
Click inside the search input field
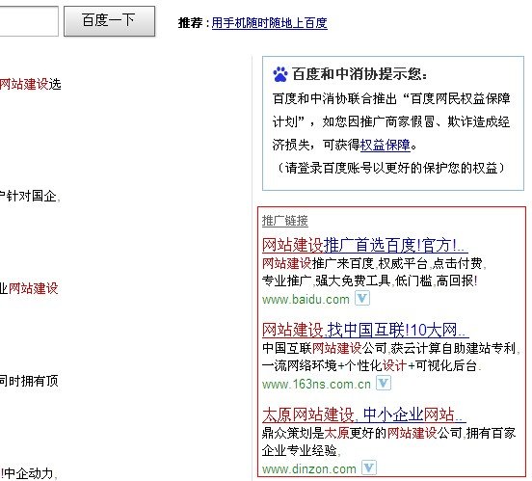(29, 20)
